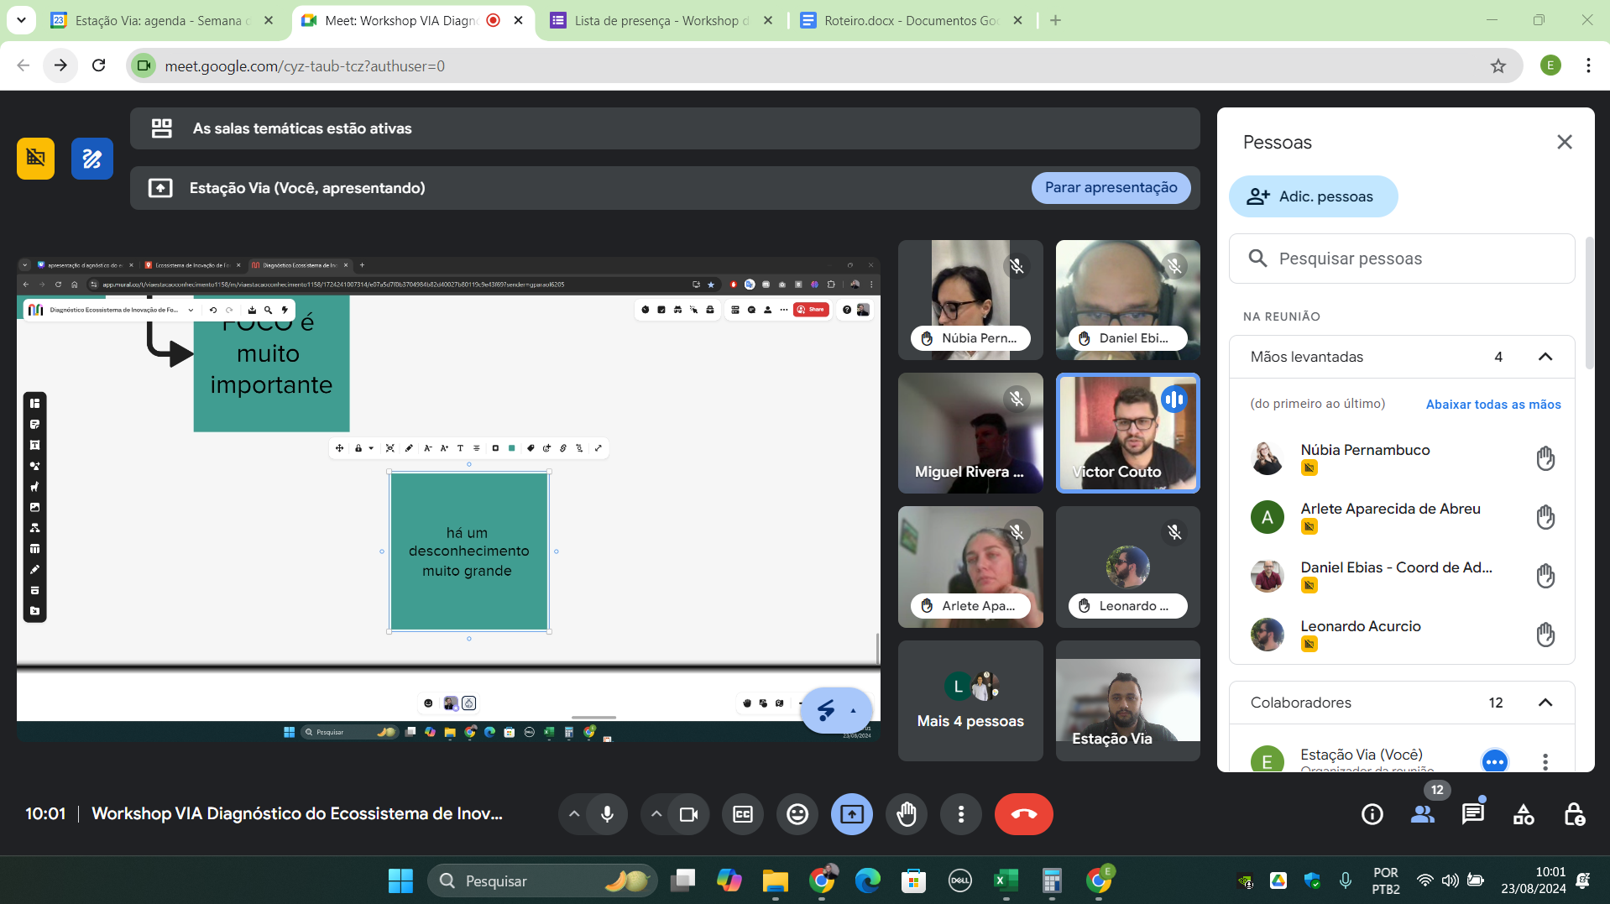Toggle the microphone on or off
This screenshot has width=1610, height=904.
point(607,814)
